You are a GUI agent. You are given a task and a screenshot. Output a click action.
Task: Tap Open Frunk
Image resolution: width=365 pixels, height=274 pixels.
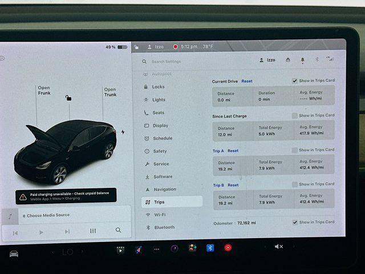pos(44,90)
